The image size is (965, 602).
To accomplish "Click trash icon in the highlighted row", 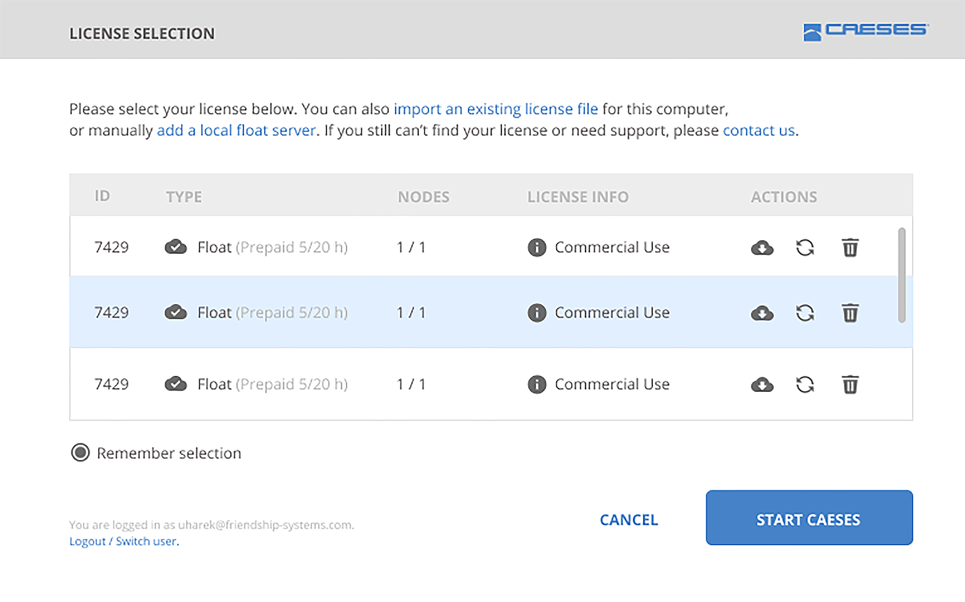I will (850, 313).
